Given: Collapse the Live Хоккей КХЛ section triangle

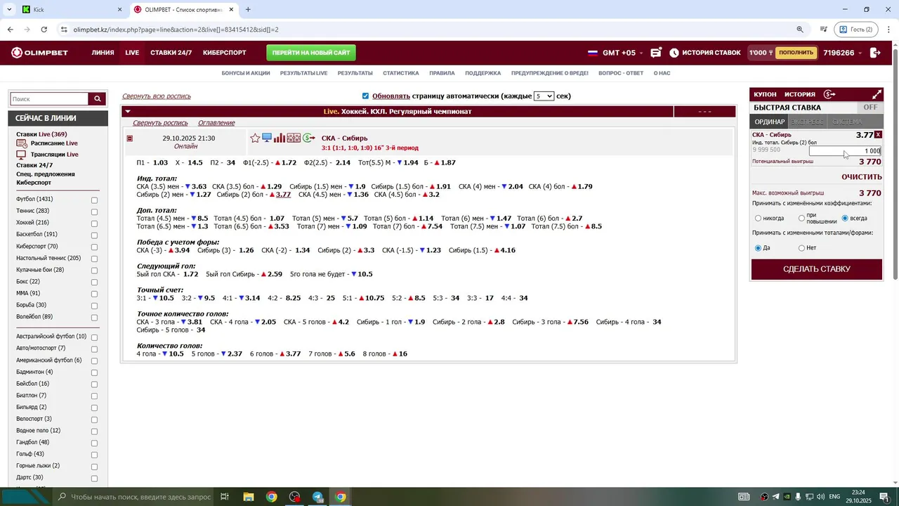Looking at the screenshot, I should tap(128, 111).
